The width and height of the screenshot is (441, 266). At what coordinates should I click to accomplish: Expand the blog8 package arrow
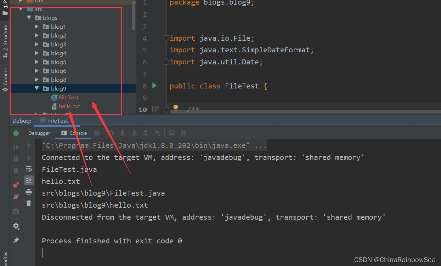37,80
